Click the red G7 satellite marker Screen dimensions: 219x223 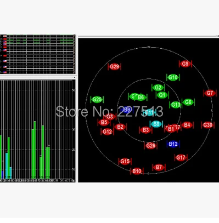[x=210, y=93]
